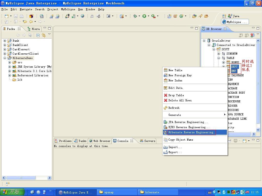Click the Open Perspective icon
The width and height of the screenshot is (262, 196).
(224, 16)
